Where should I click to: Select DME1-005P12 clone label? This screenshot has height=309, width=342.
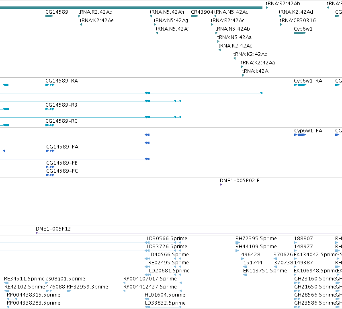[x=53, y=229]
